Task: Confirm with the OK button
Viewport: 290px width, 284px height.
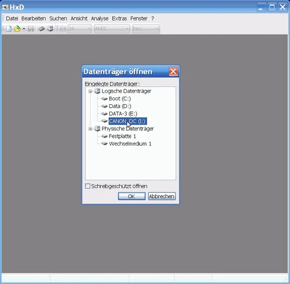Action: pos(132,196)
